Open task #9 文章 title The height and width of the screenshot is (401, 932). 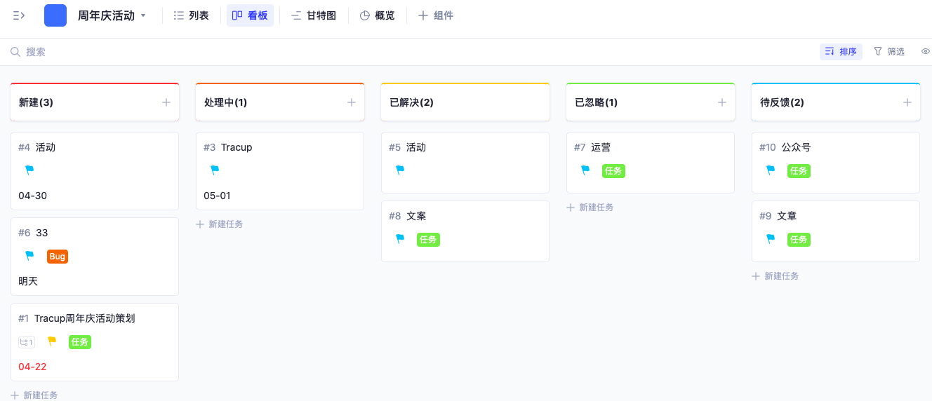pos(787,216)
